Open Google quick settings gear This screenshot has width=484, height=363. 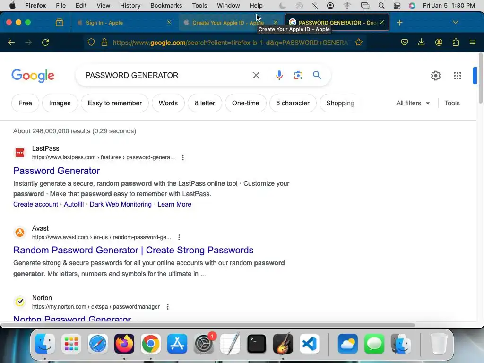click(435, 76)
